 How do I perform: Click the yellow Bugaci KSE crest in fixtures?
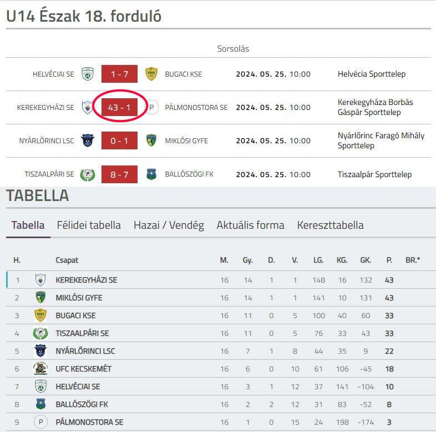[x=151, y=74]
